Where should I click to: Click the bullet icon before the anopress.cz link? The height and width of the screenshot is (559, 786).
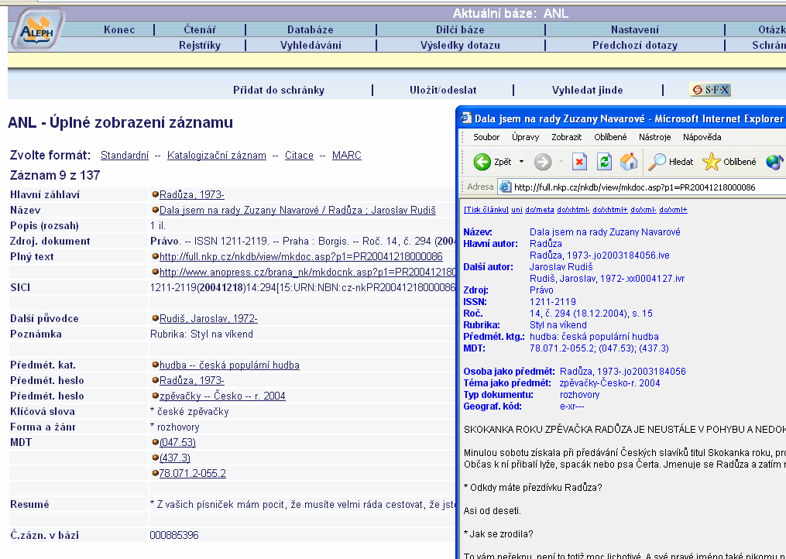pyautogui.click(x=156, y=273)
